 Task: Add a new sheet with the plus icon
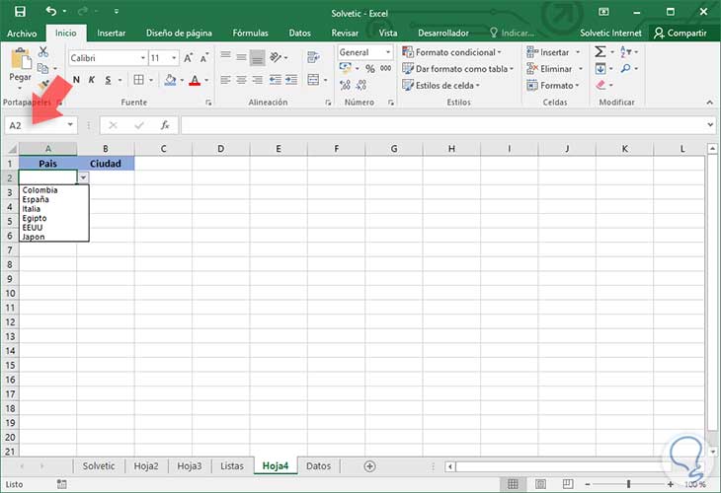pos(369,466)
